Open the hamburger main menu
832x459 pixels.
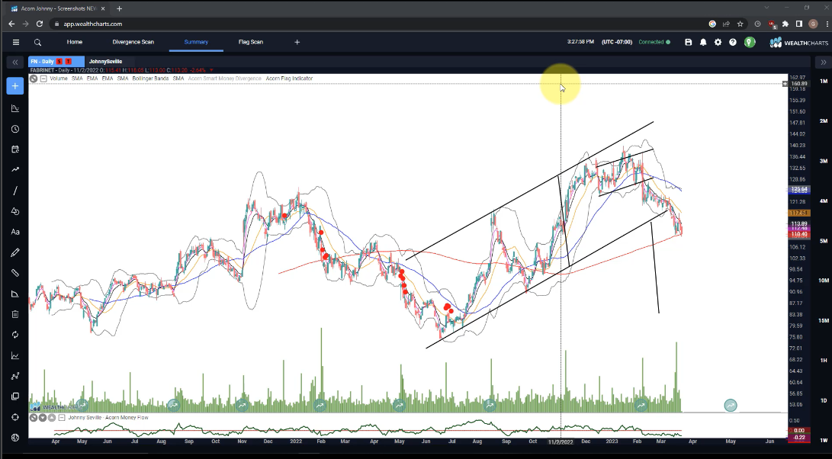[x=16, y=42]
